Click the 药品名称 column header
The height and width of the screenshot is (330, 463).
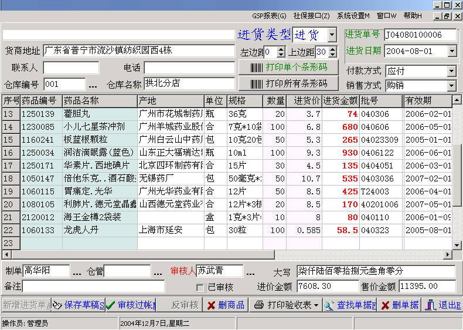click(x=100, y=101)
